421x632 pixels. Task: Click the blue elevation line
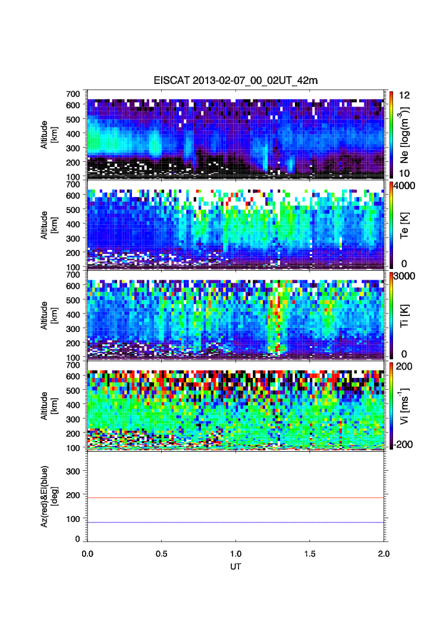tap(235, 523)
